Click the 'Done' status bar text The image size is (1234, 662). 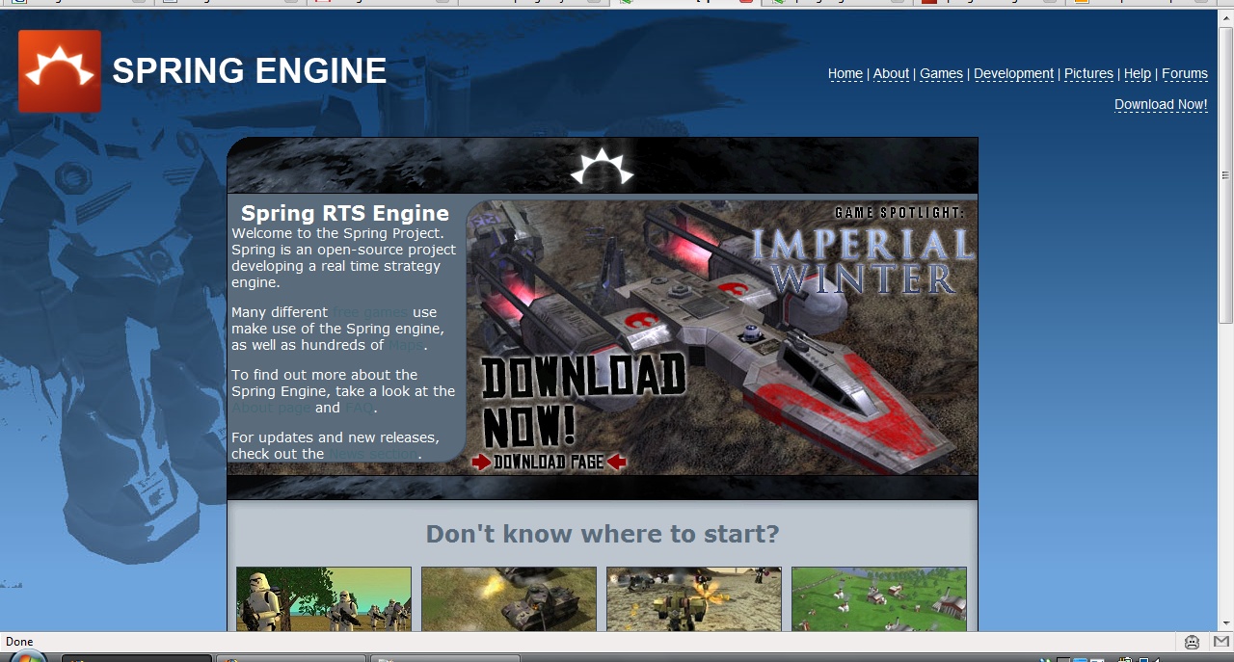[19, 642]
